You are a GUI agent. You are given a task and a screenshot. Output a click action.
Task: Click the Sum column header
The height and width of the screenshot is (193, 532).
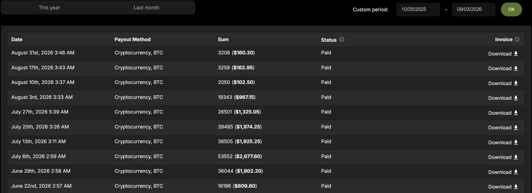pyautogui.click(x=223, y=39)
